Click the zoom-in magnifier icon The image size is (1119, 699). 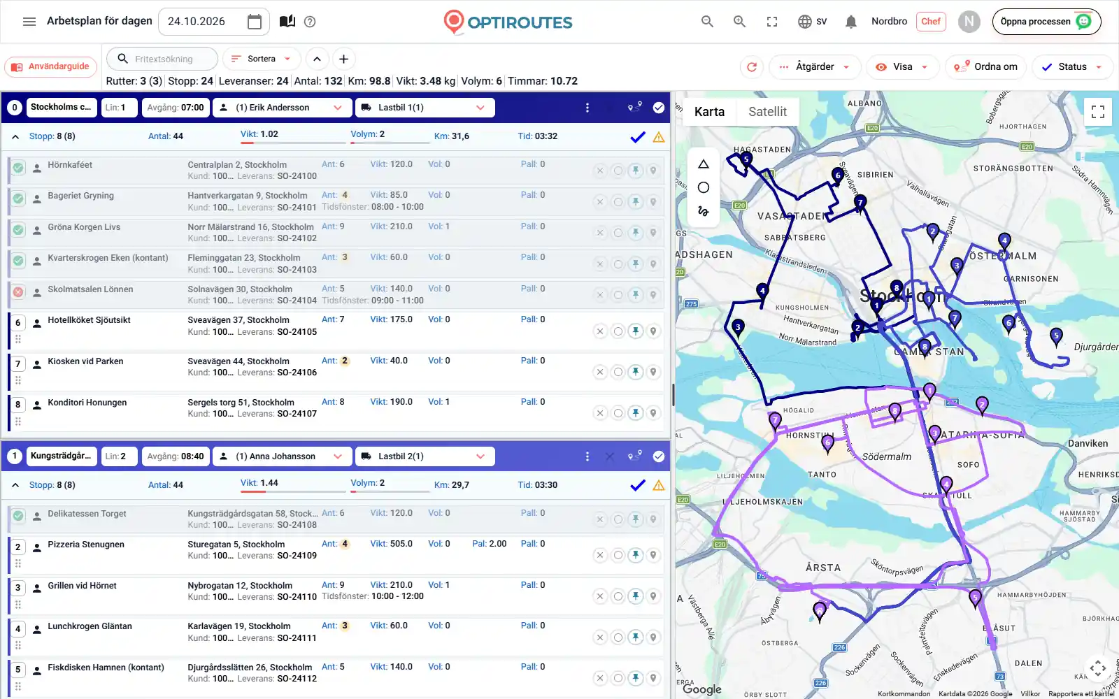click(739, 22)
